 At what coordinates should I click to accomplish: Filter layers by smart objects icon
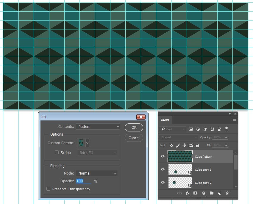(220, 129)
